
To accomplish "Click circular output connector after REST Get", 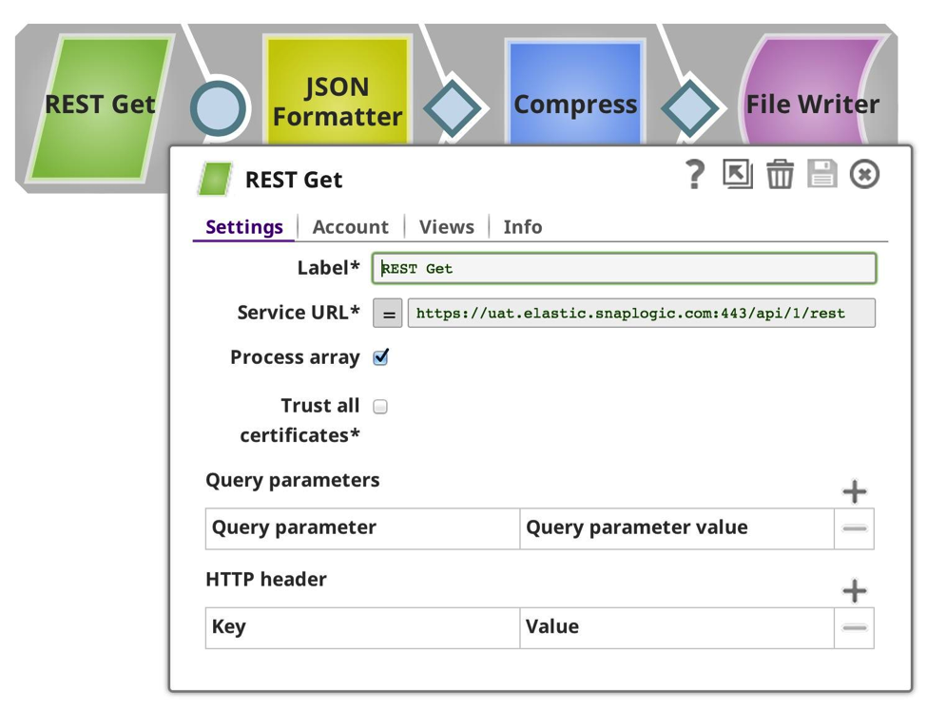I will (x=218, y=108).
